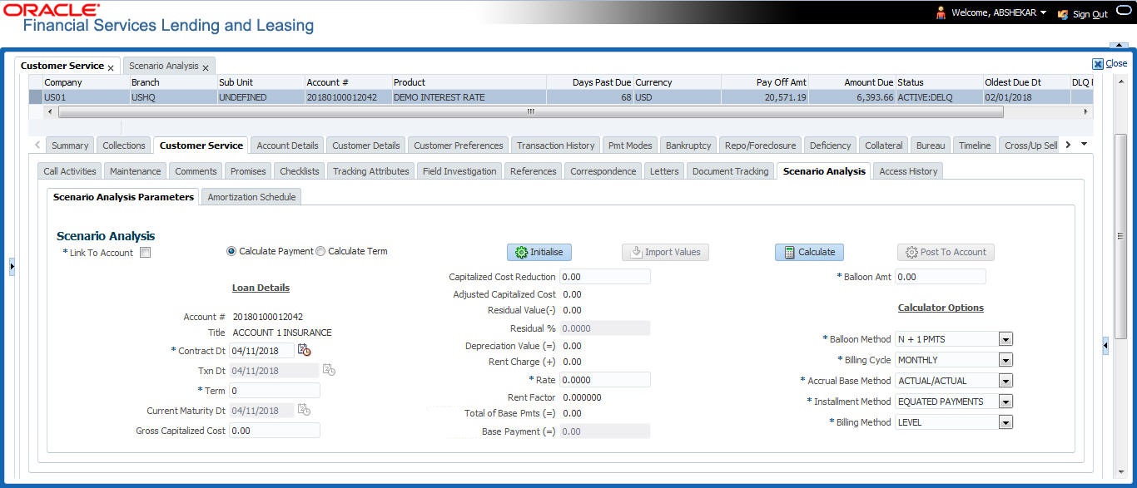The width and height of the screenshot is (1137, 488).
Task: Collapse the right side panel arrow
Action: 1105,346
